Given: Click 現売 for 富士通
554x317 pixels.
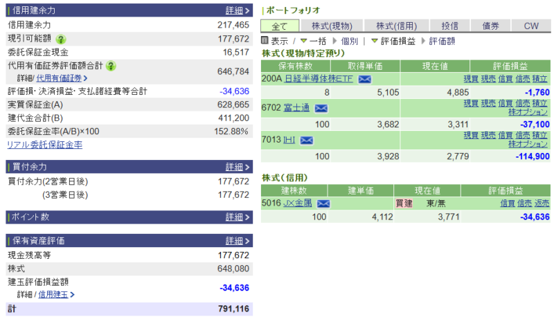Looking at the screenshot, I should 488,103.
